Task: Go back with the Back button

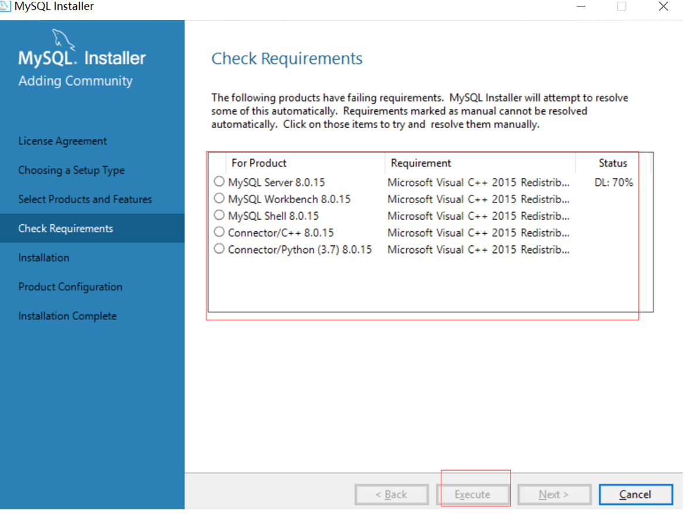Action: (x=391, y=495)
